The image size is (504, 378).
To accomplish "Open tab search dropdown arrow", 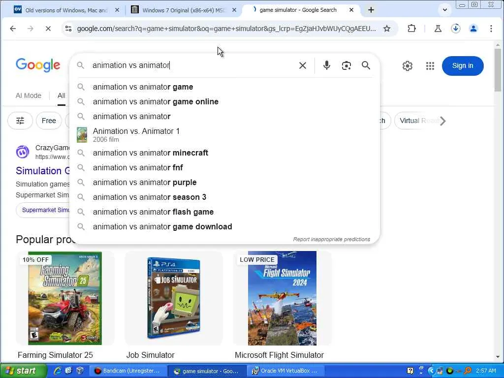I will [x=445, y=10].
